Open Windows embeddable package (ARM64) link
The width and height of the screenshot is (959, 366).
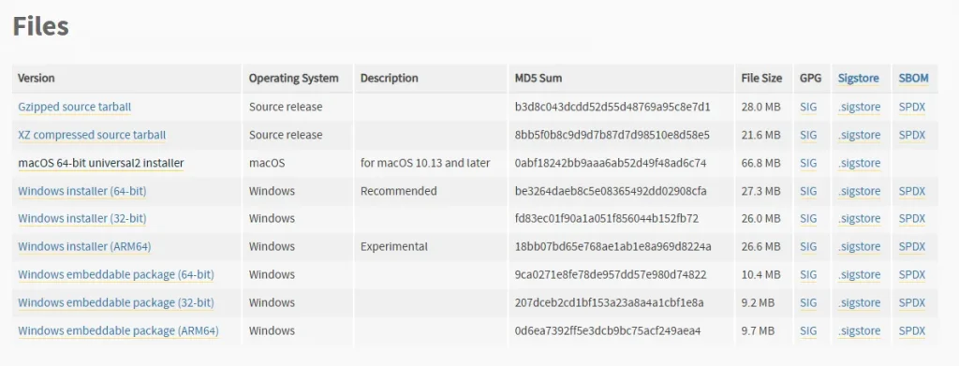click(118, 330)
